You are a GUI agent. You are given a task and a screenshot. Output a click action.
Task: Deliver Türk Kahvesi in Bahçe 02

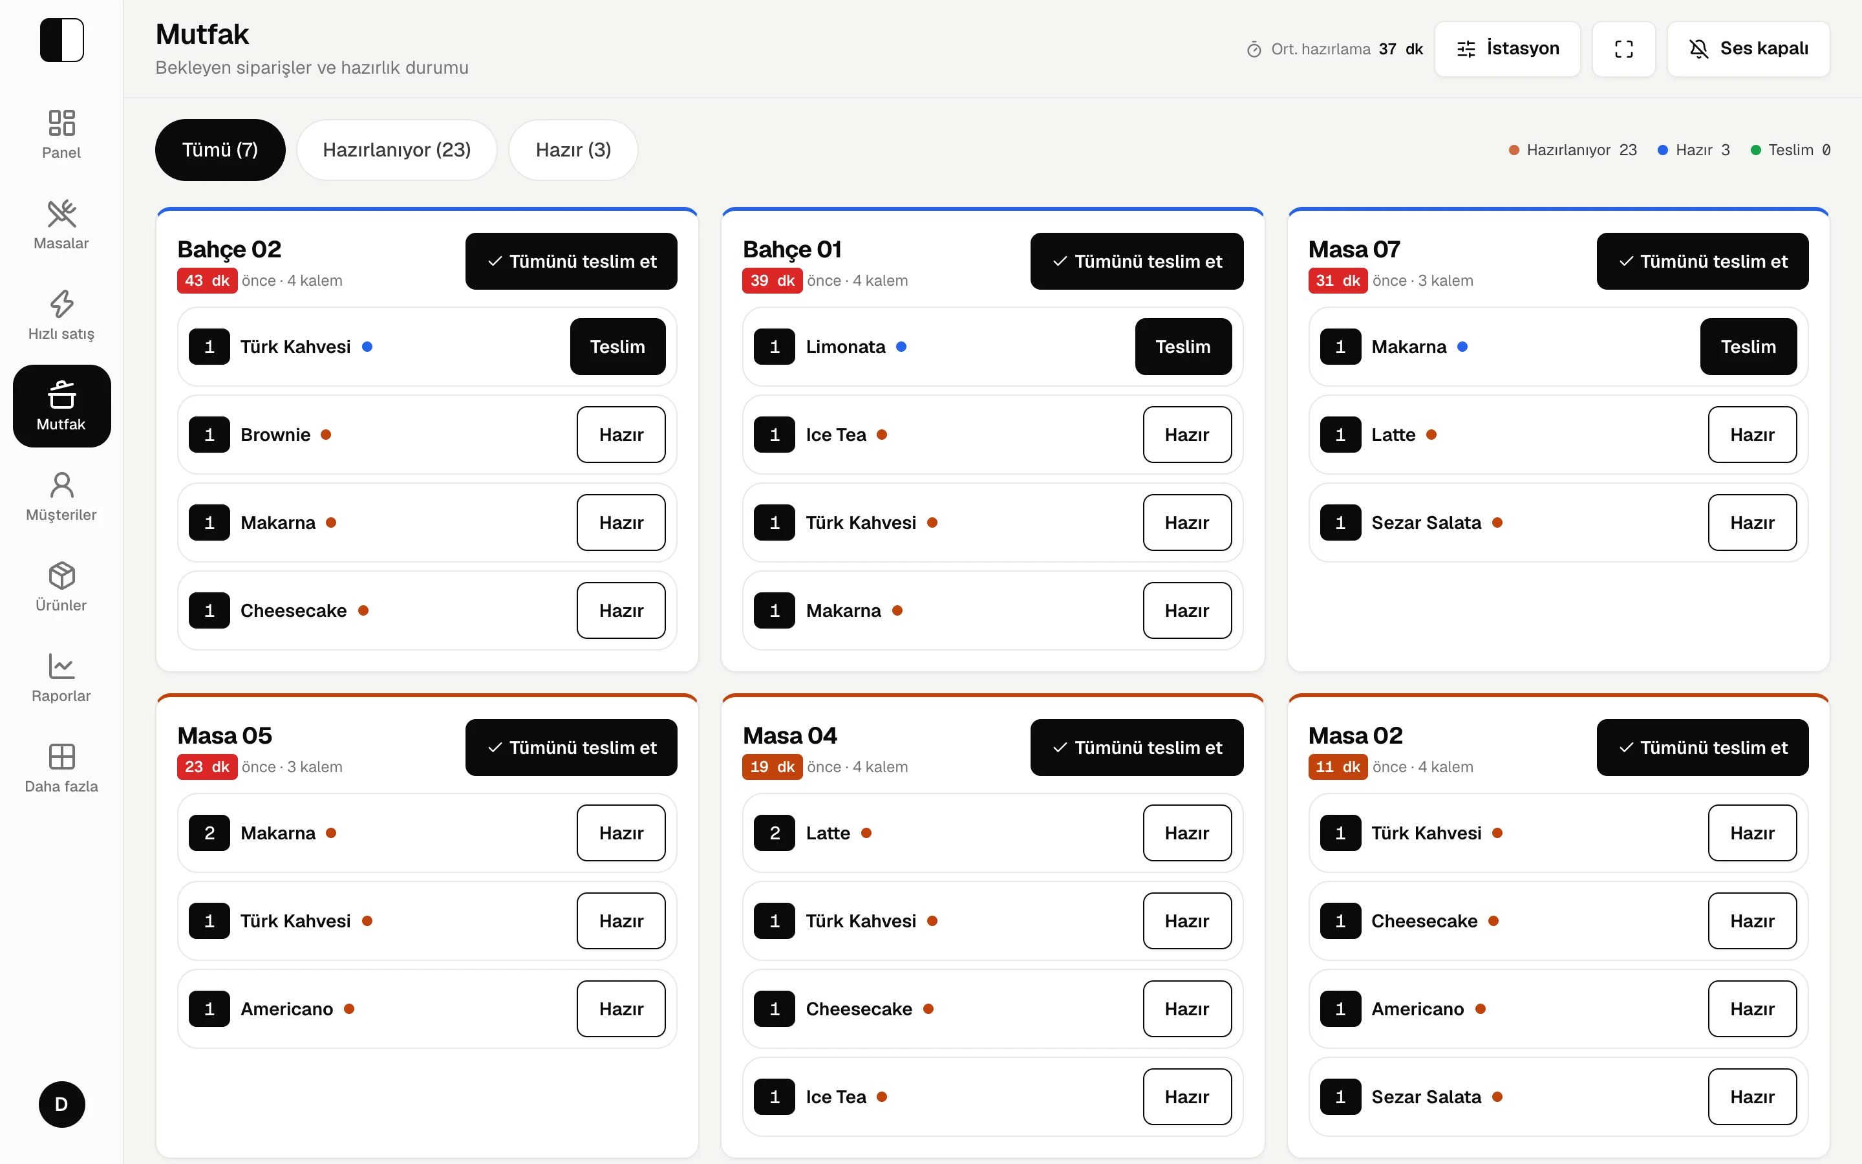tap(618, 347)
